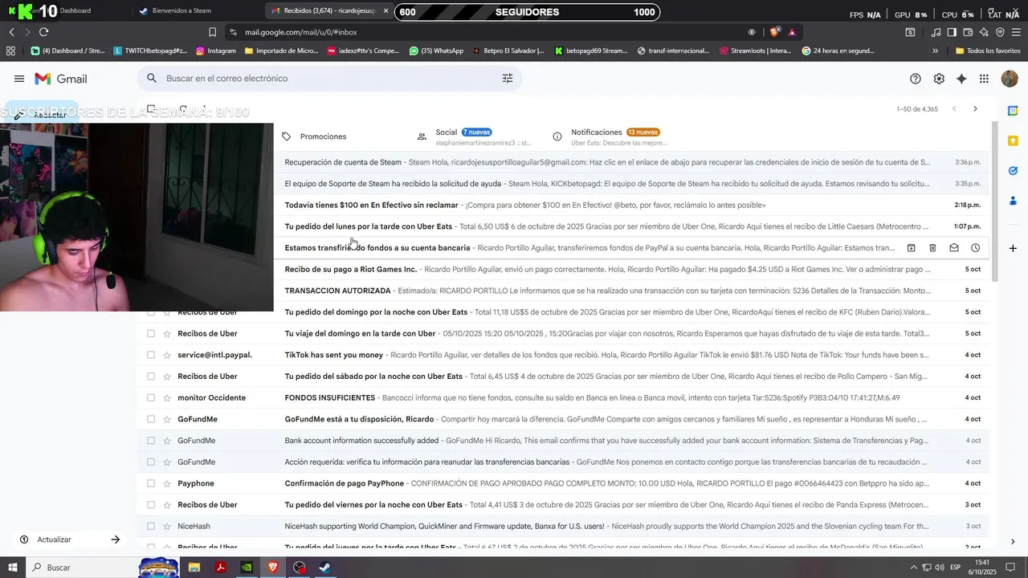Switch to the Dashboard browser tab

(x=67, y=10)
